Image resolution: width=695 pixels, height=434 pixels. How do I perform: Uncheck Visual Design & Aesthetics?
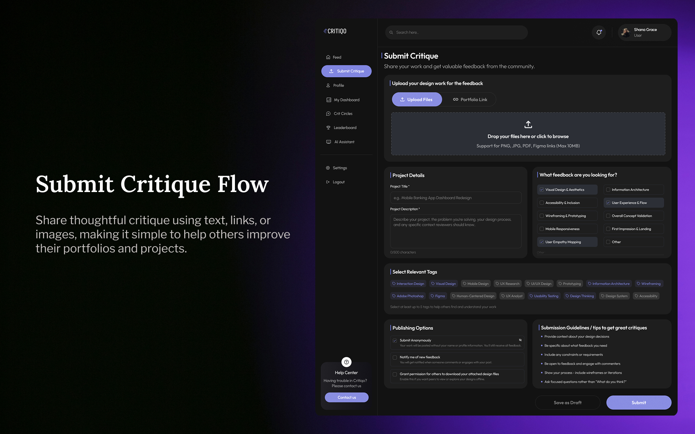pos(542,190)
